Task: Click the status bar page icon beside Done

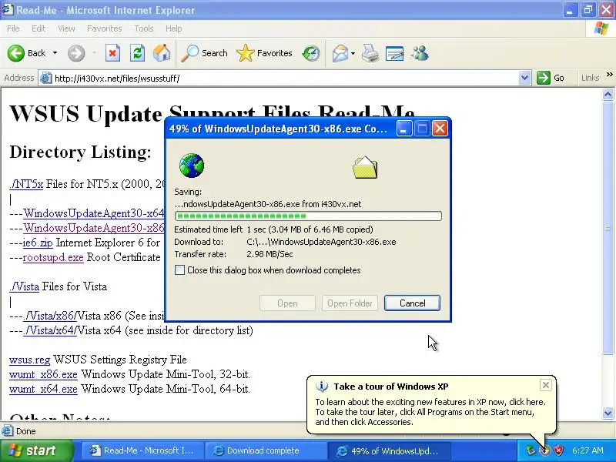Action: tap(7, 431)
